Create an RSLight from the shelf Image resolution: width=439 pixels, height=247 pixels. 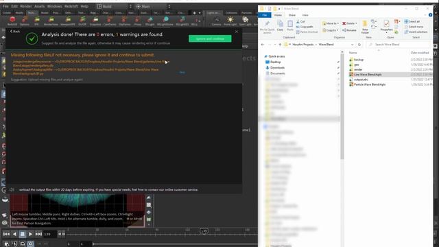[150, 21]
